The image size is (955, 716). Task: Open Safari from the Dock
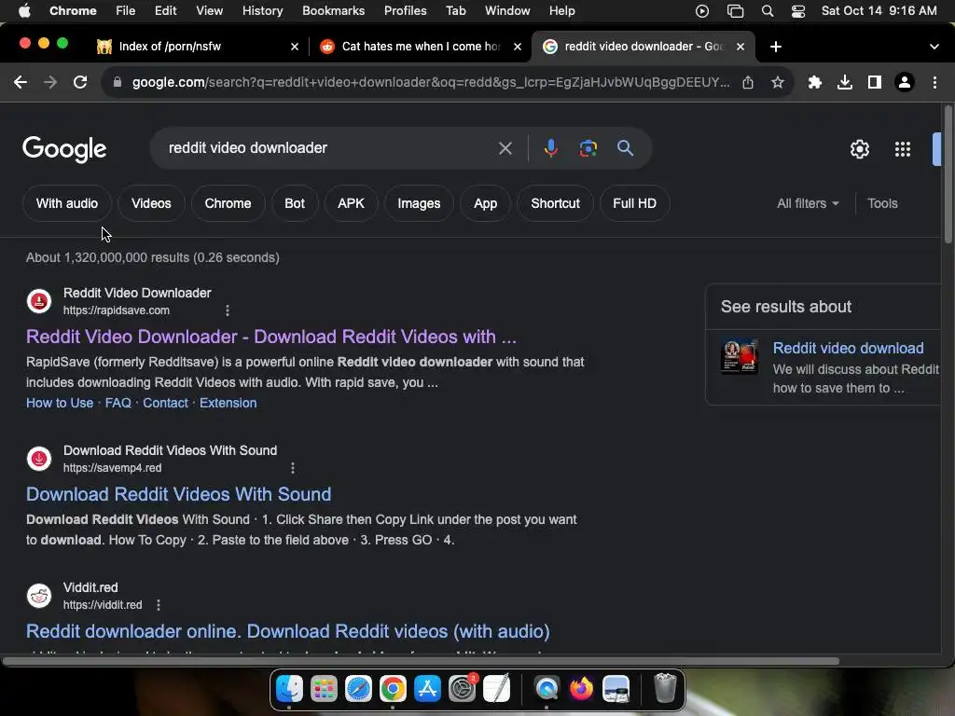tap(358, 689)
